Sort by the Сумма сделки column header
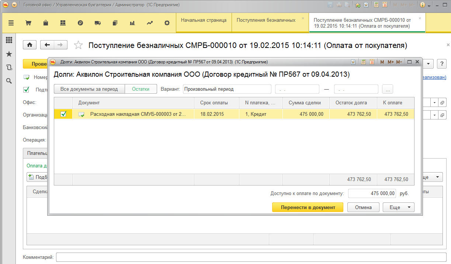The height and width of the screenshot is (264, 451). (x=306, y=103)
